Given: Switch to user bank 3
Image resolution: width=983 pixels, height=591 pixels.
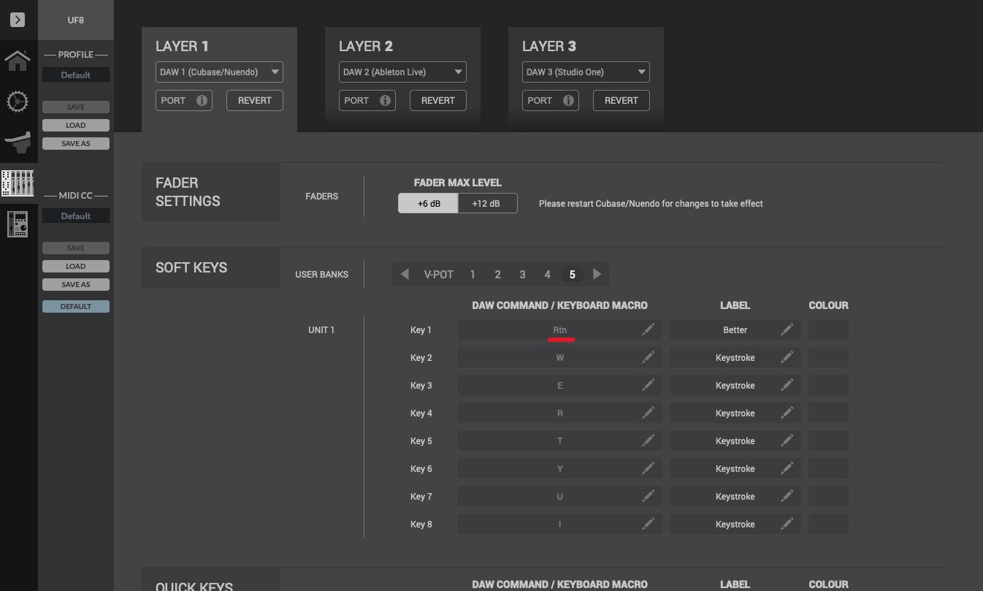Looking at the screenshot, I should (522, 275).
